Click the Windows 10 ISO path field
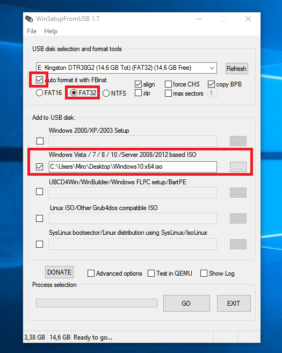 (x=133, y=167)
